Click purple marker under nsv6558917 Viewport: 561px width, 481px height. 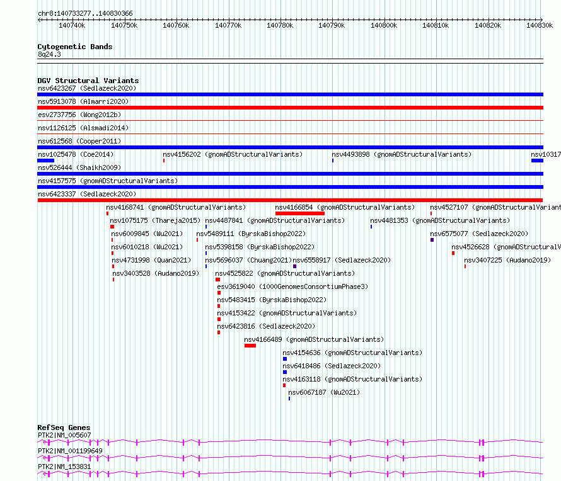295,266
